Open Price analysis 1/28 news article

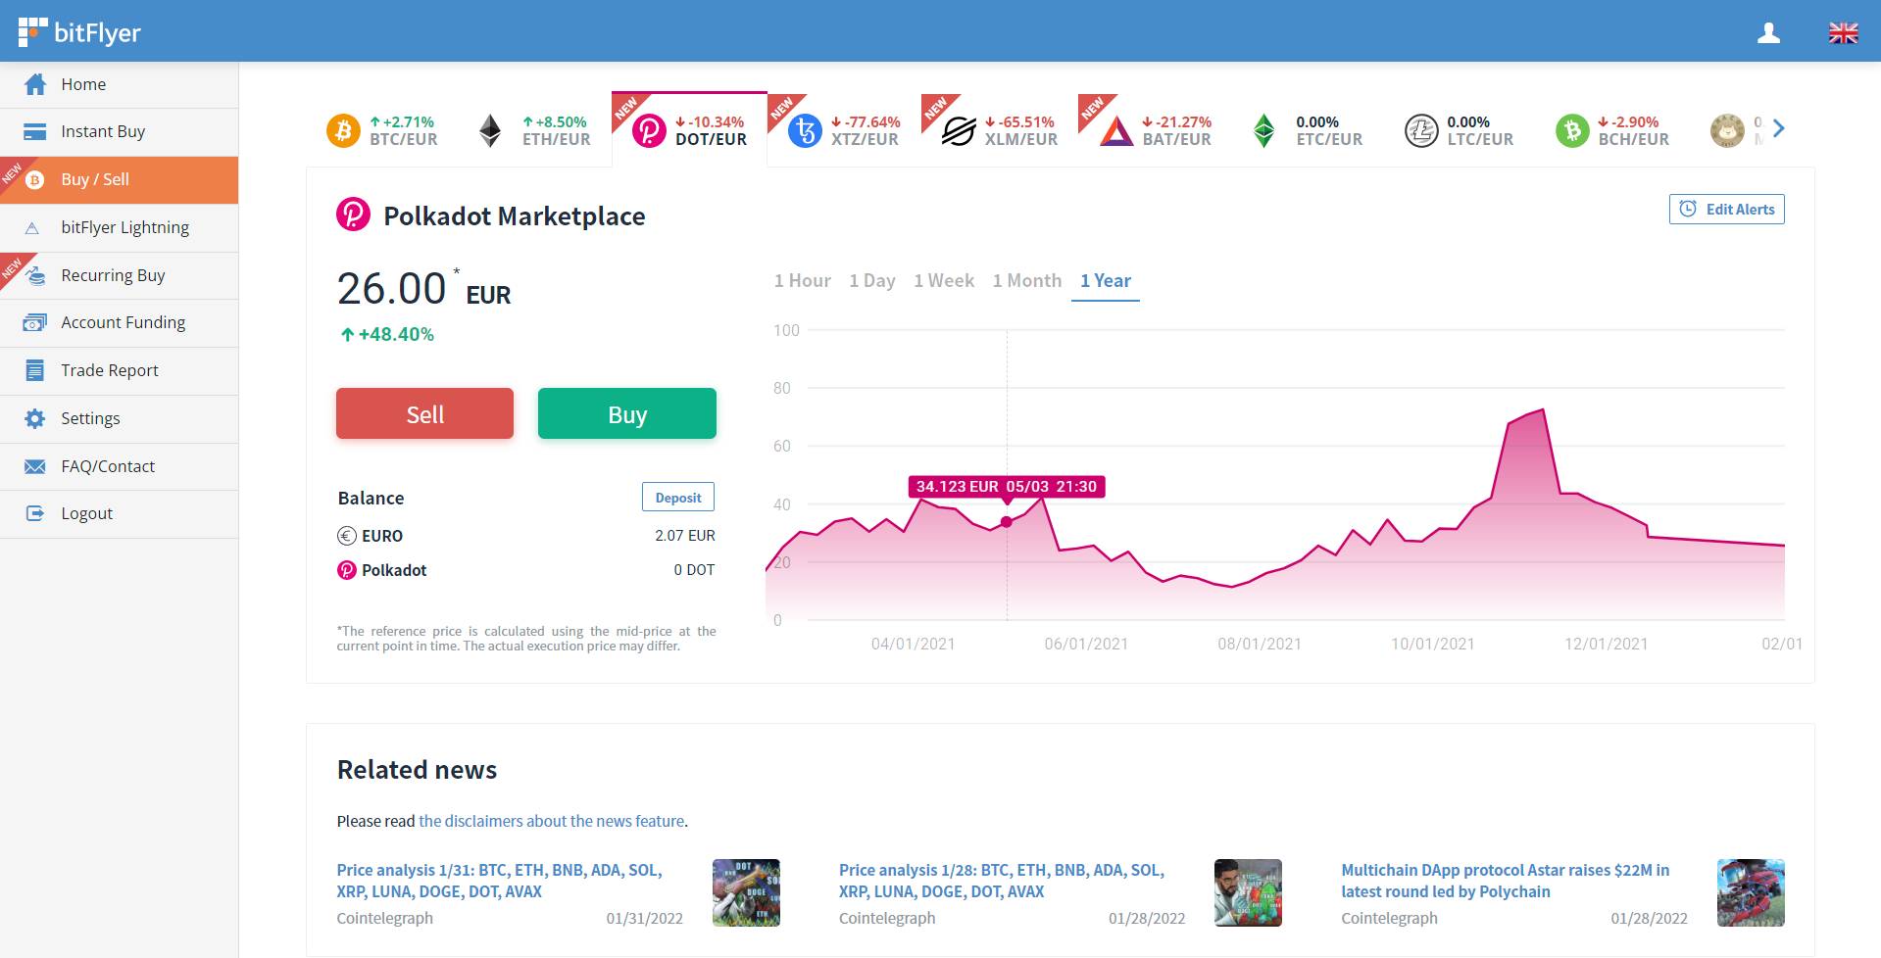coord(1002,881)
